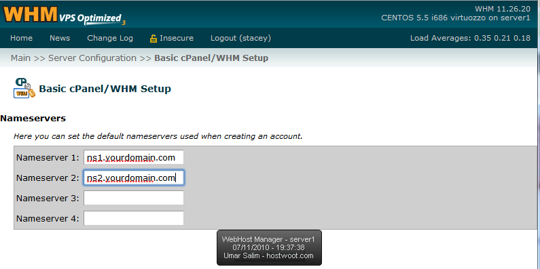The image size is (540, 269).
Task: Log out via Logout (stacey)
Action: tap(240, 38)
